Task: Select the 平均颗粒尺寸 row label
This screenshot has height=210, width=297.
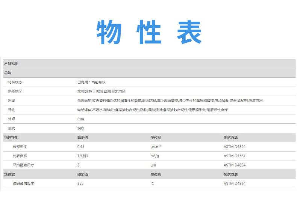Action: (x=23, y=165)
